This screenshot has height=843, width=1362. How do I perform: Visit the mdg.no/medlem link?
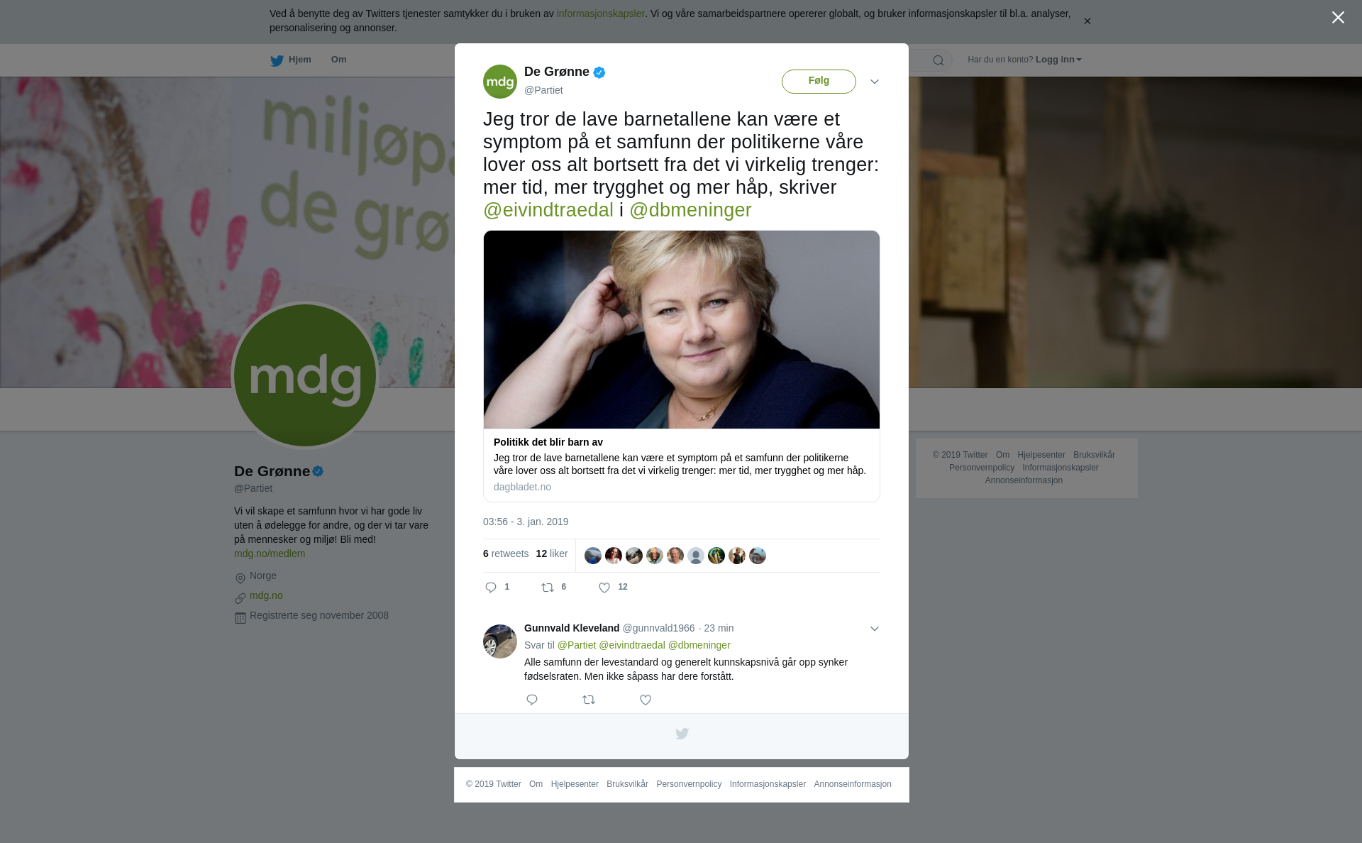tap(270, 553)
